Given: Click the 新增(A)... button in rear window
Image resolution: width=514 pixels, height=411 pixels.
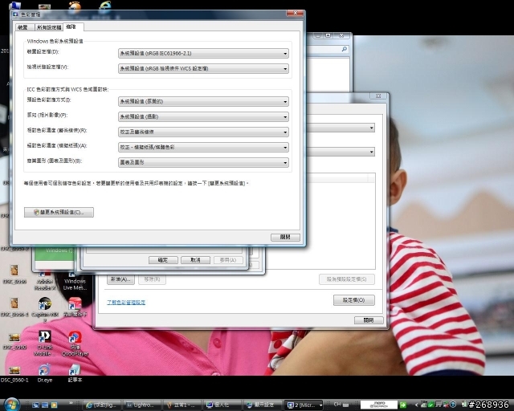Looking at the screenshot, I should pyautogui.click(x=120, y=279).
